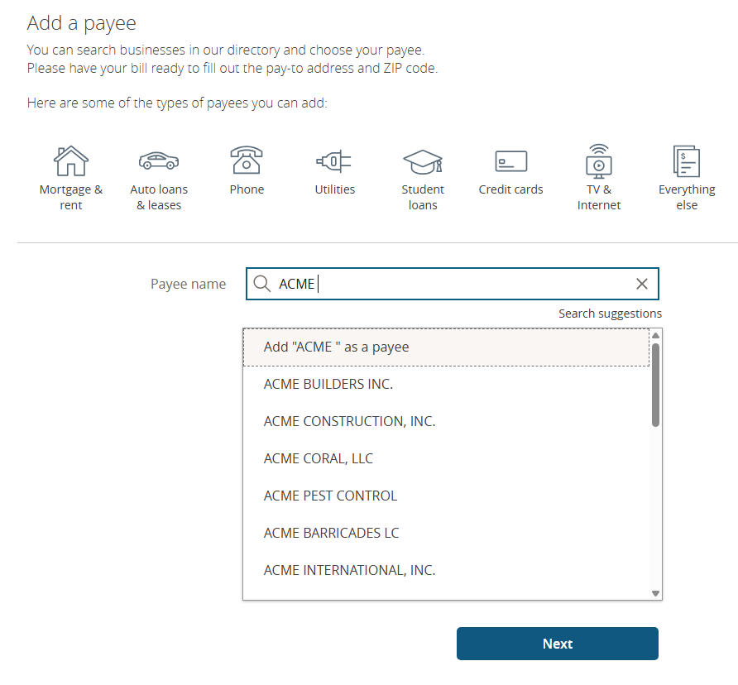Select the Phone payee type icon
The height and width of the screenshot is (685, 738).
(247, 160)
